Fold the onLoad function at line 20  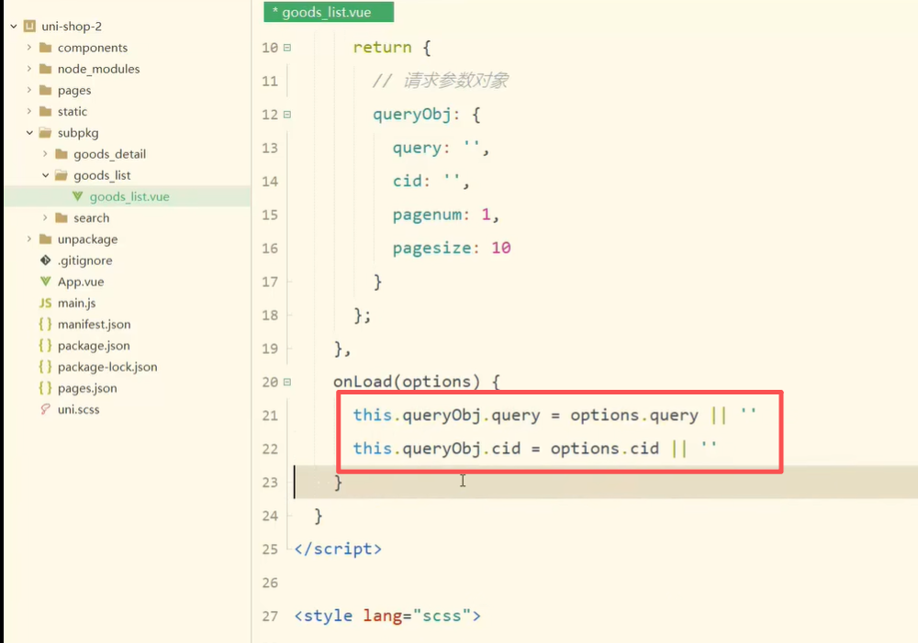click(x=286, y=382)
